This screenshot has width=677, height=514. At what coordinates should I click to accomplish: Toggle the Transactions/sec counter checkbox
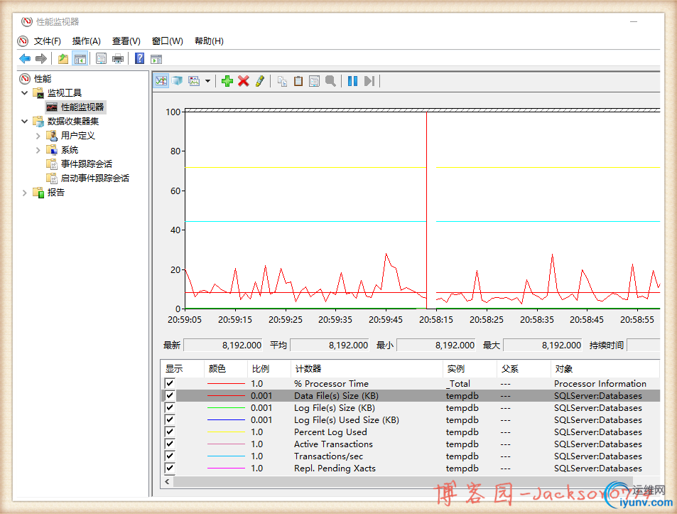tap(170, 456)
